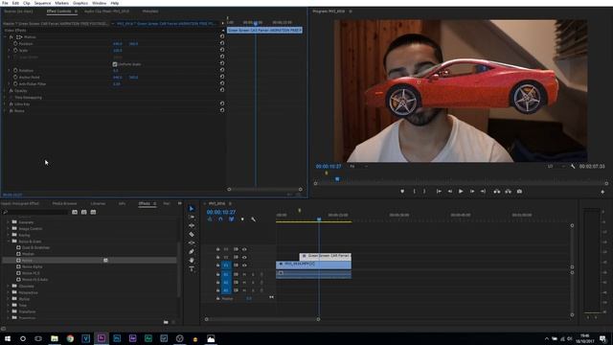Select the Ripple Edit tool
This screenshot has width=613, height=345.
click(192, 226)
